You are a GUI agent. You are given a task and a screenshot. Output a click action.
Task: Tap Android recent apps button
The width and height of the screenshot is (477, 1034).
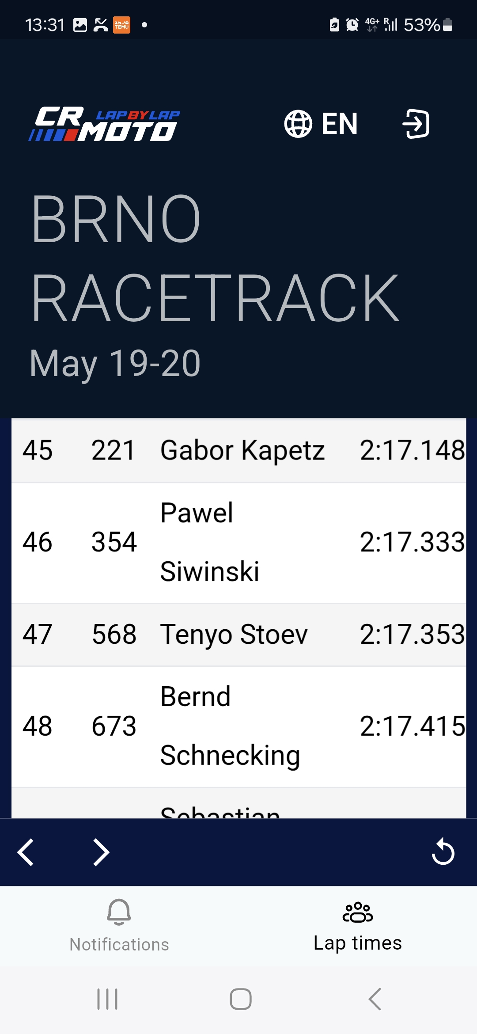(107, 999)
